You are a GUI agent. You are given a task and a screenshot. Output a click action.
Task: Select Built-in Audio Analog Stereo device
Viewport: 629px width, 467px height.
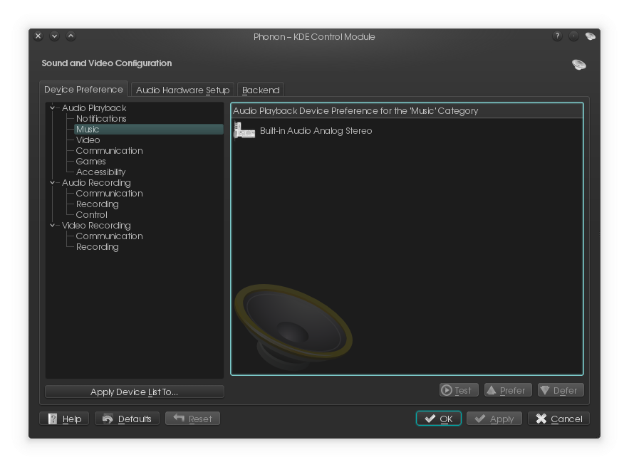click(x=316, y=131)
